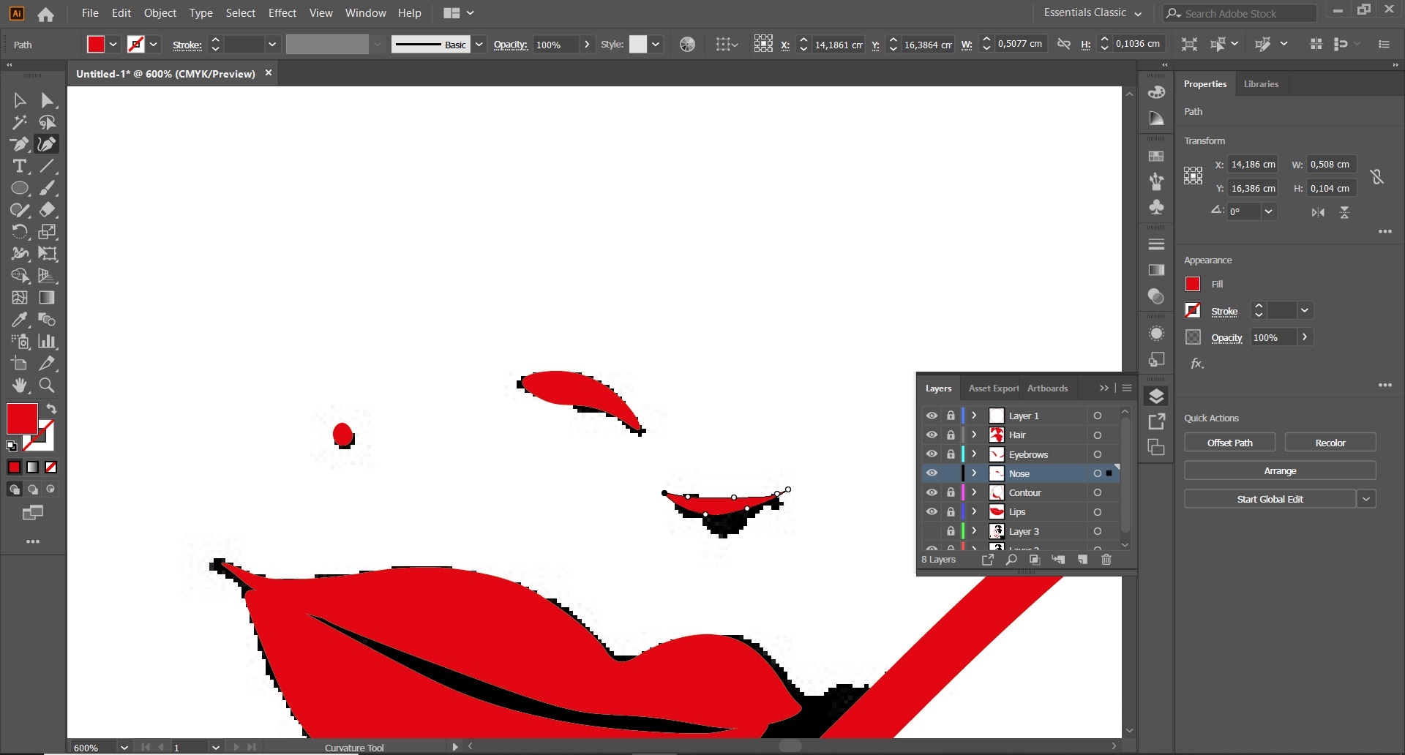Select the Direct Selection tool

[48, 100]
